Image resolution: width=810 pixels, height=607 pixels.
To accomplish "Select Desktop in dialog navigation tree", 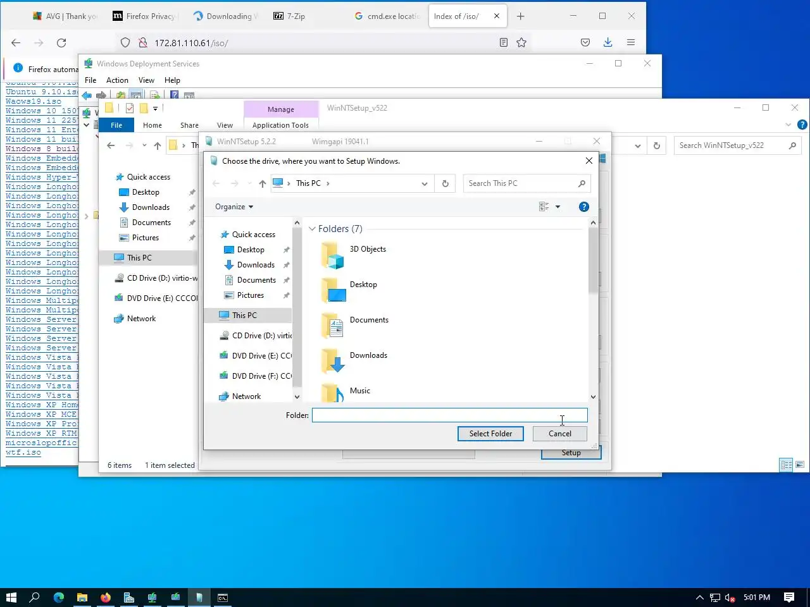I will (x=251, y=250).
